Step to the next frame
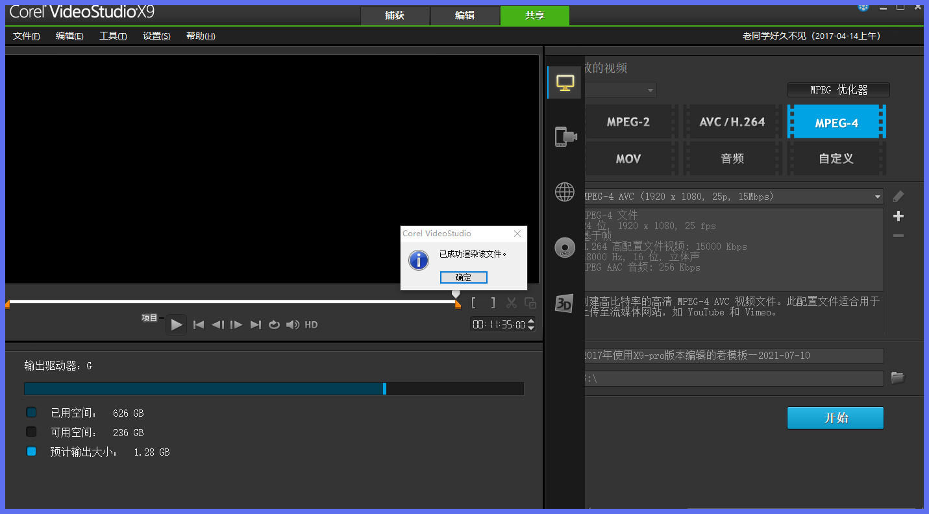The height and width of the screenshot is (514, 929). 236,324
